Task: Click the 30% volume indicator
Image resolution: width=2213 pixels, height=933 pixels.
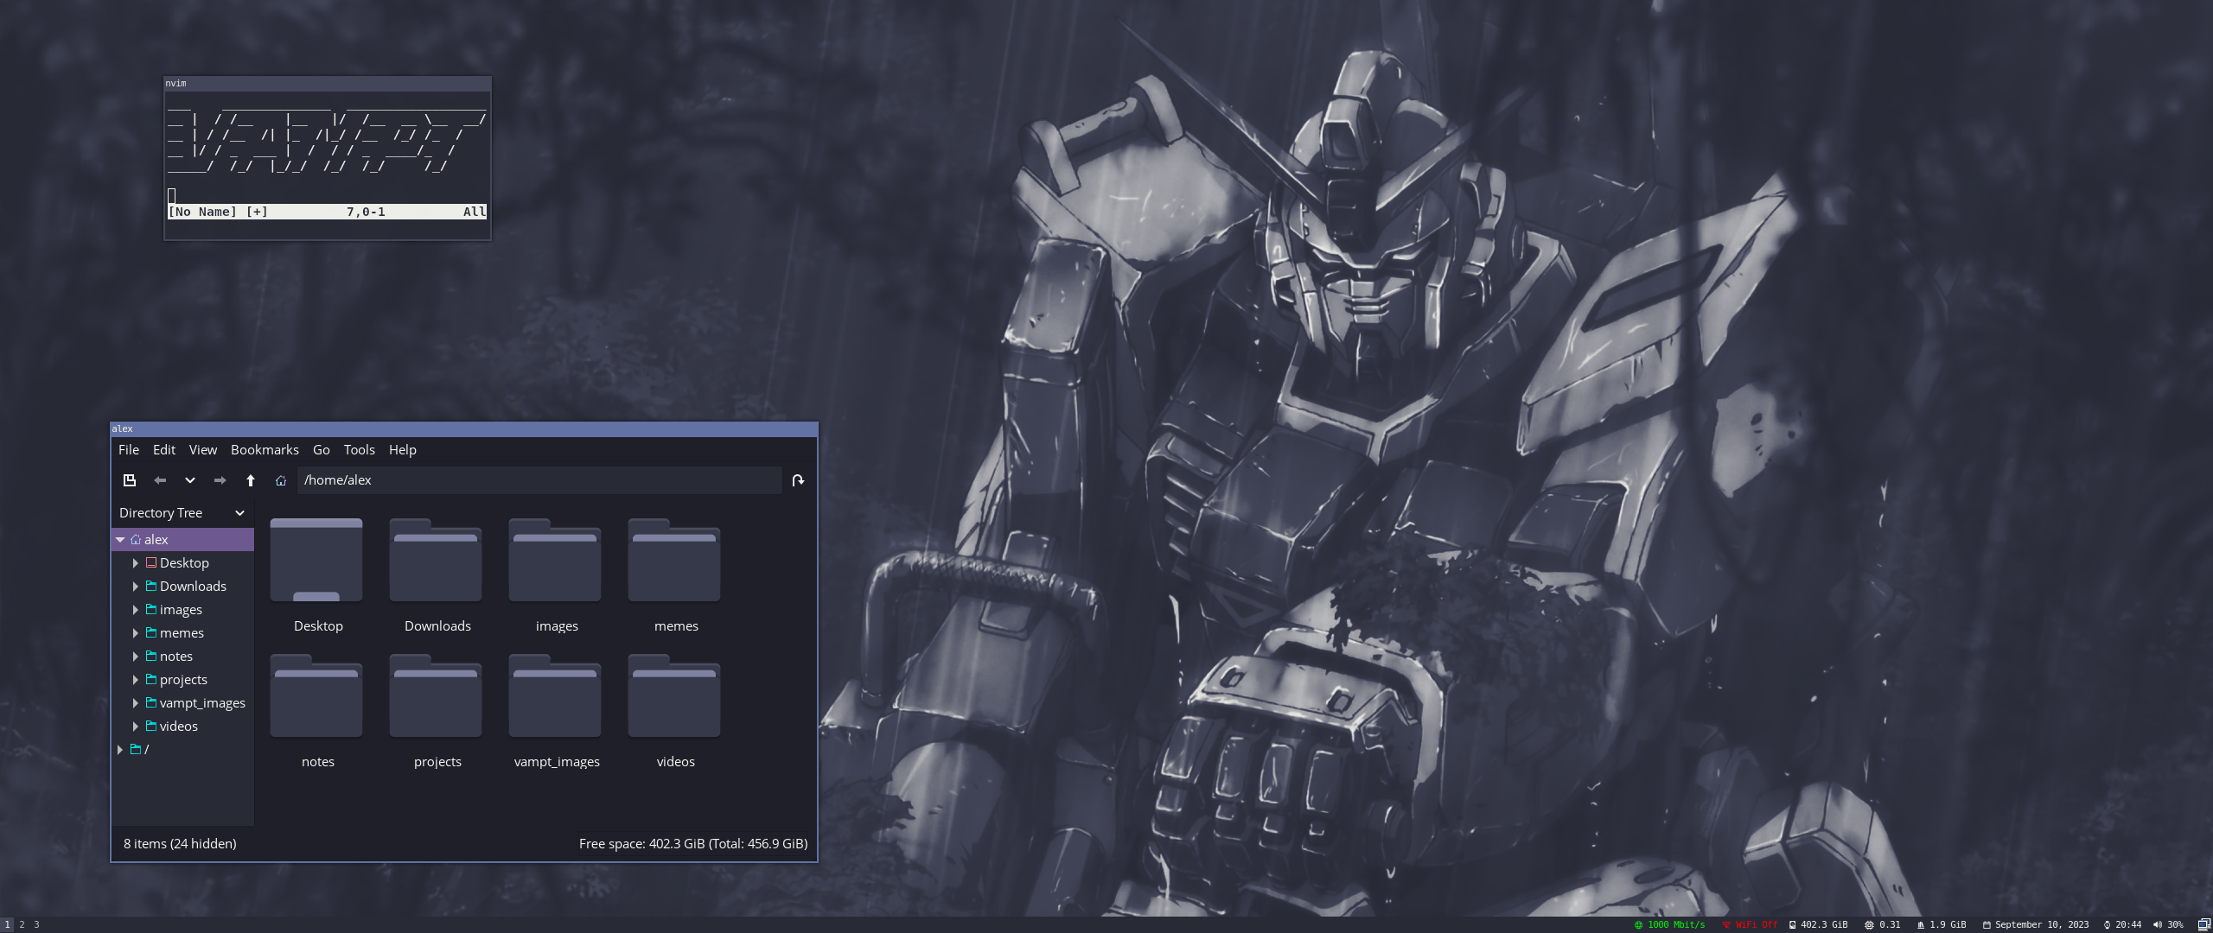Action: (x=2168, y=924)
